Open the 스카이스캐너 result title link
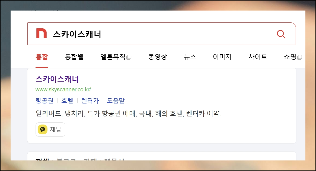The image size is (316, 171). coord(57,79)
